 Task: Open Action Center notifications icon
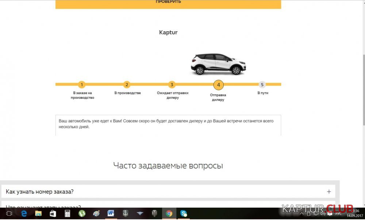[330, 214]
